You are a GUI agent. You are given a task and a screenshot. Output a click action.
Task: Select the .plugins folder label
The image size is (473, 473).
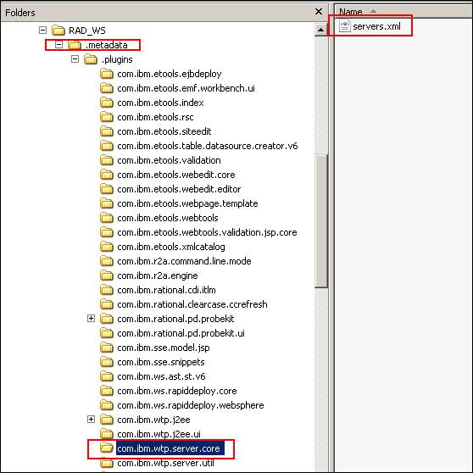(x=117, y=59)
